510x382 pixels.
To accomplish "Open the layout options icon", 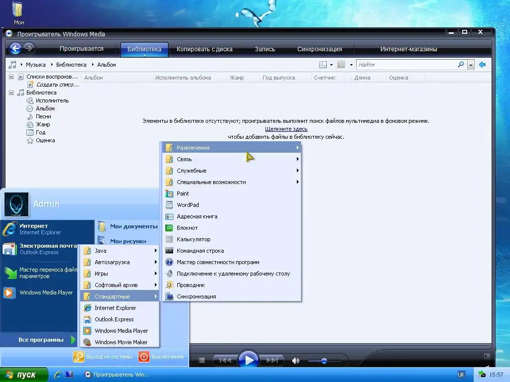I will click(x=323, y=65).
